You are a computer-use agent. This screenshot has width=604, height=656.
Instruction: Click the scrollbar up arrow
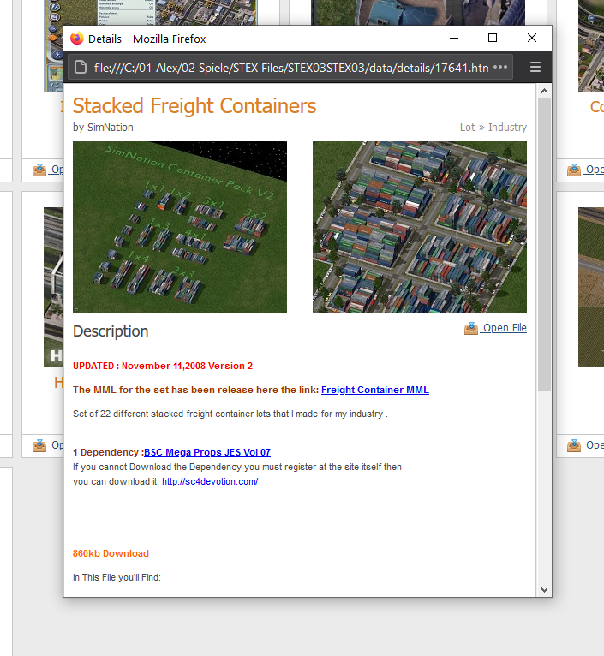pyautogui.click(x=544, y=91)
